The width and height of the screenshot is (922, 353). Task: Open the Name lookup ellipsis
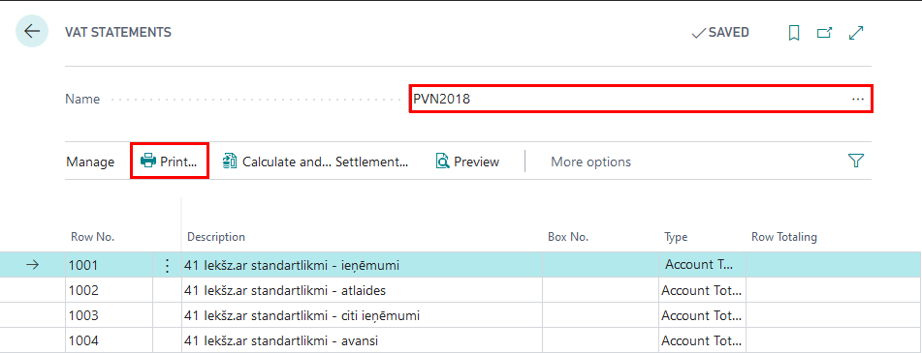857,99
